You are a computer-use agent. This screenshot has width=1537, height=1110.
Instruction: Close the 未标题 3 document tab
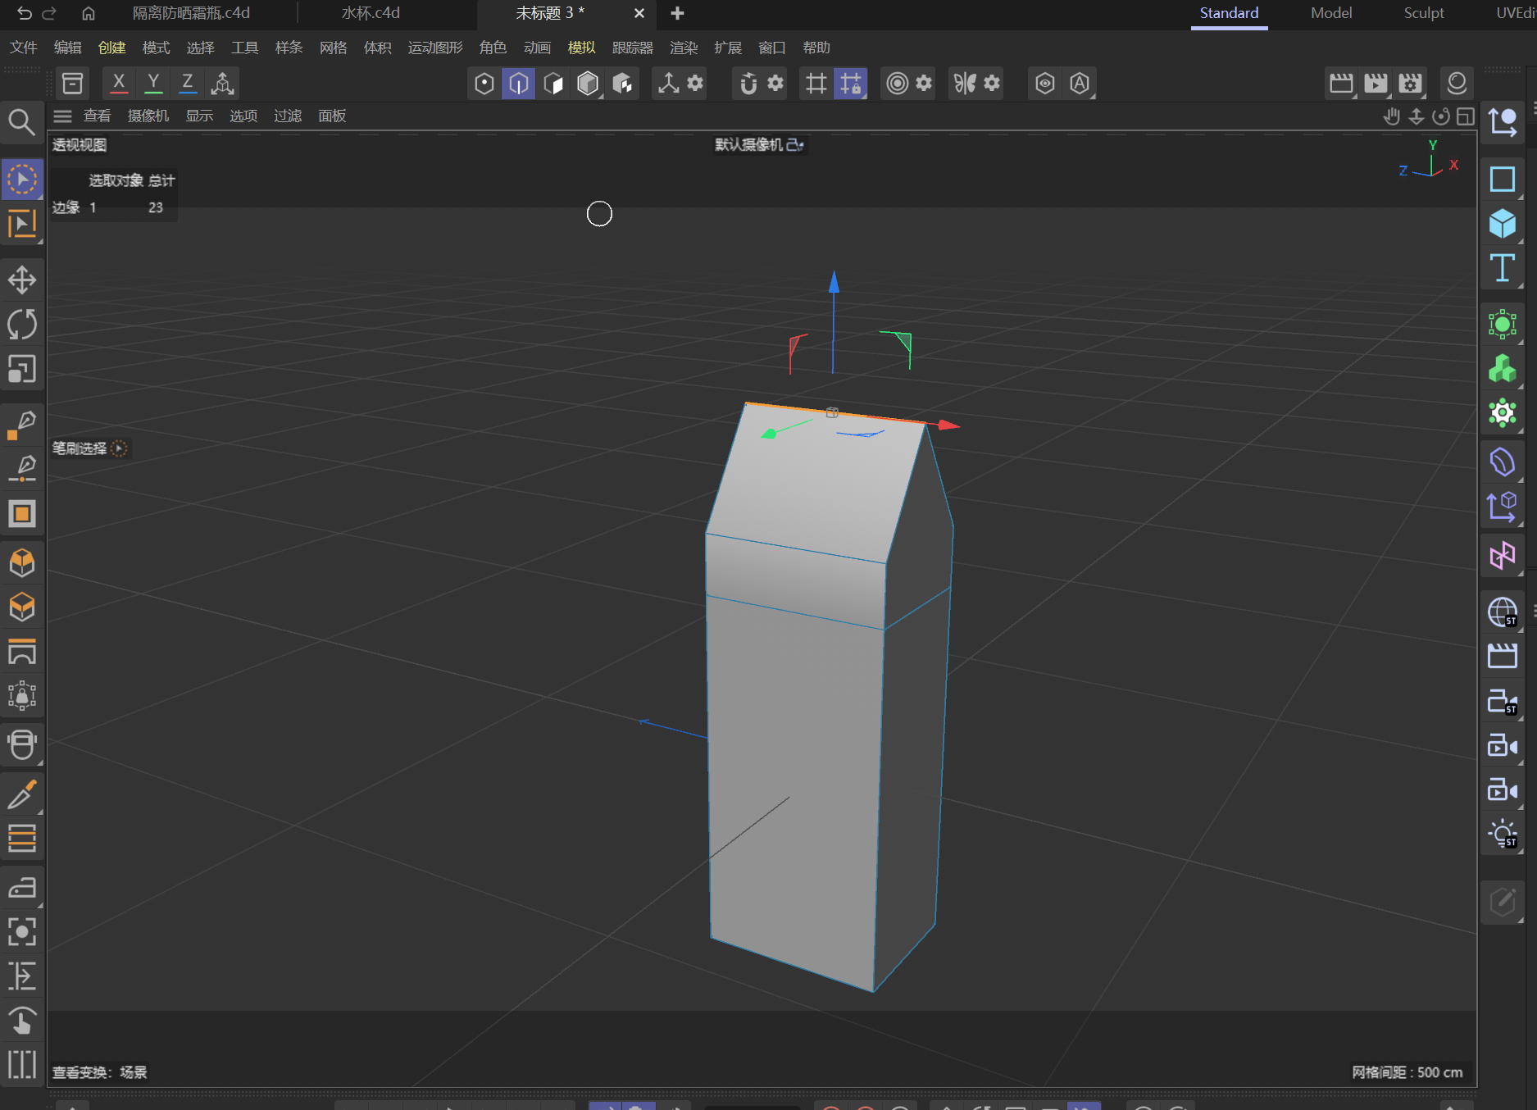pos(639,13)
